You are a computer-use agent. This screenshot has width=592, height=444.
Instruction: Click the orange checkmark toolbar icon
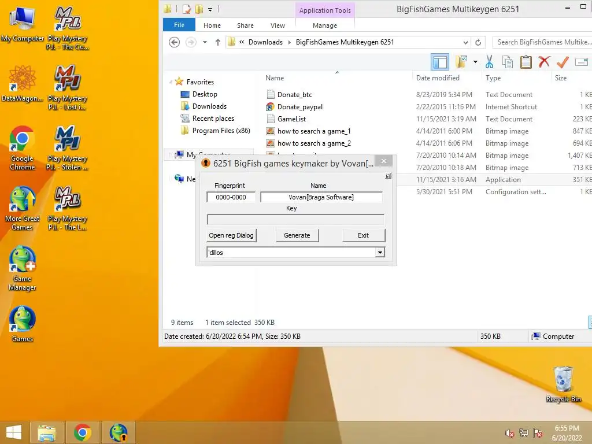click(x=563, y=62)
